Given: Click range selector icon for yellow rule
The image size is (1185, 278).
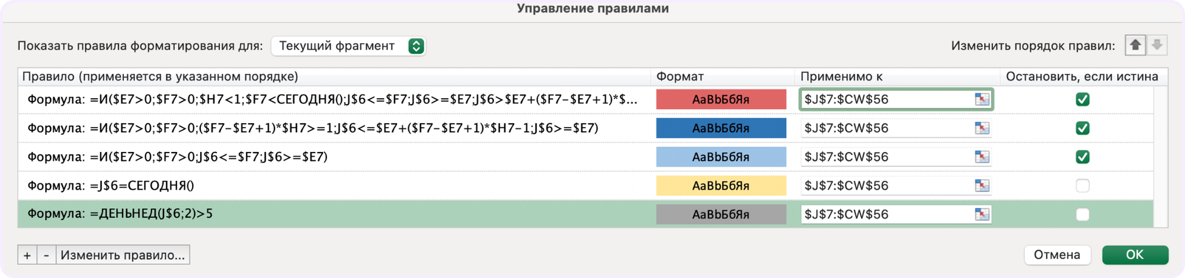Looking at the screenshot, I should pyautogui.click(x=982, y=186).
